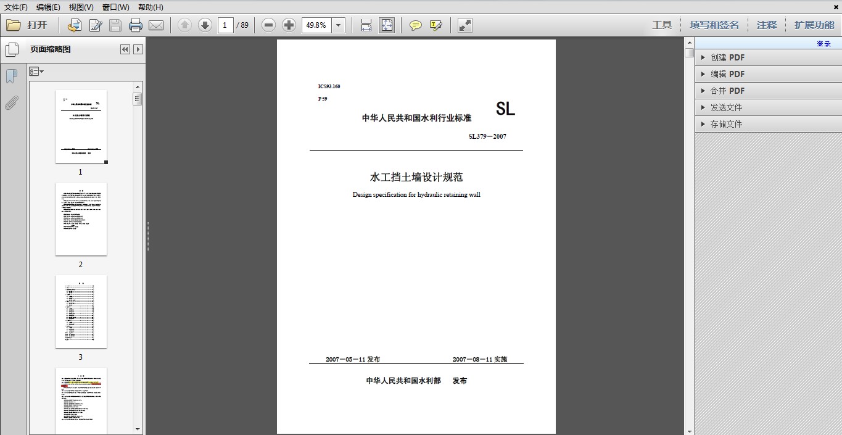Go to next page with down arrow
The image size is (842, 435).
click(205, 25)
